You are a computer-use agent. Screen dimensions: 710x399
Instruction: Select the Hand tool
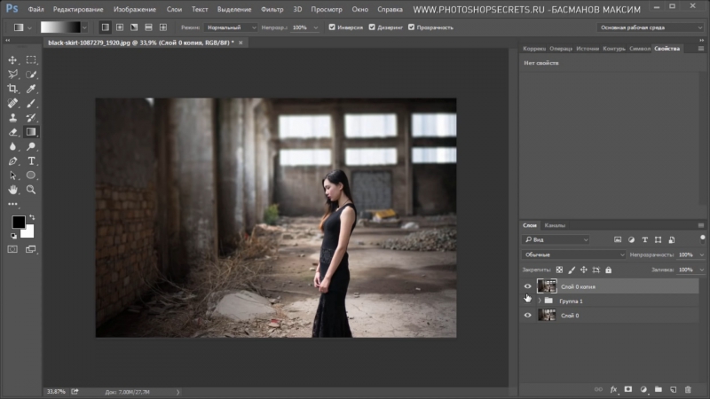coord(12,190)
